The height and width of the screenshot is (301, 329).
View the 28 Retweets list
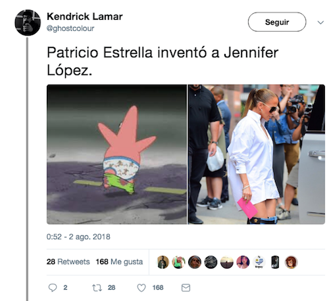coord(68,262)
